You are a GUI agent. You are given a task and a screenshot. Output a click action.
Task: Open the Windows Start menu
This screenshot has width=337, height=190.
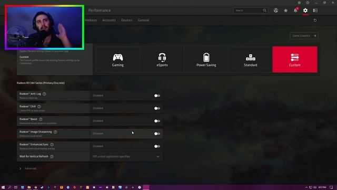[x=3, y=187]
